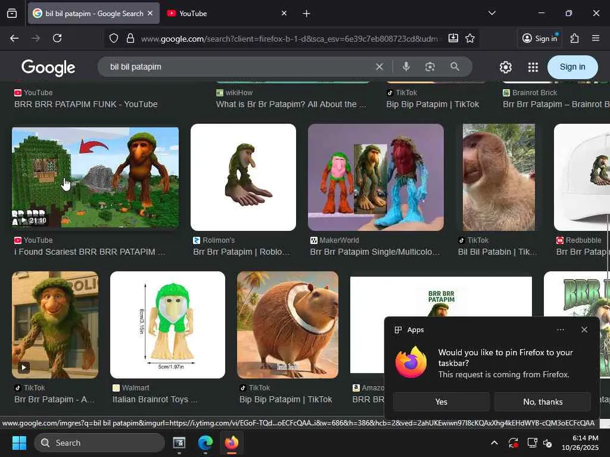This screenshot has height=457, width=610.
Task: Open Bip Bip Patapim TikTok link in top row
Action: (x=432, y=104)
